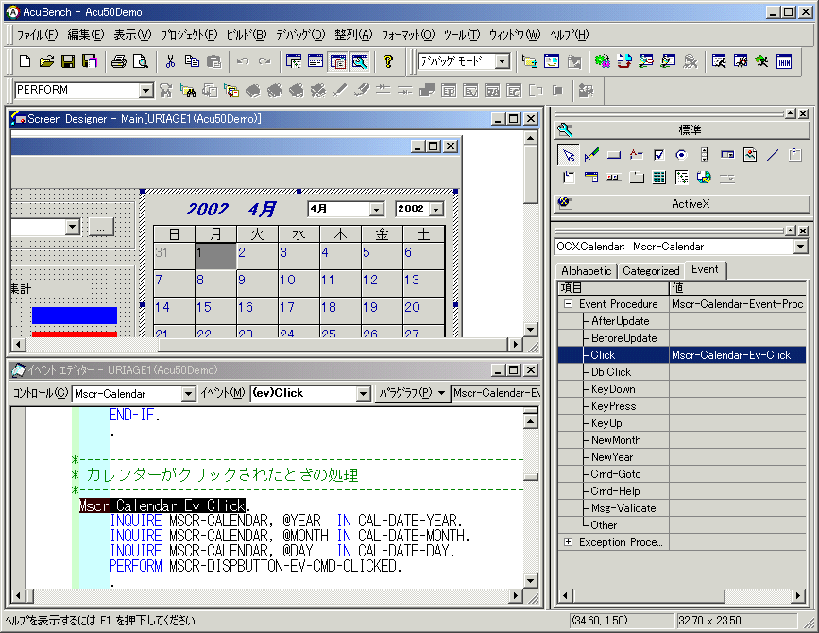Screen dimensions: 819x633
Task: Select the pointer arrow tool in toolbox
Action: coord(569,155)
